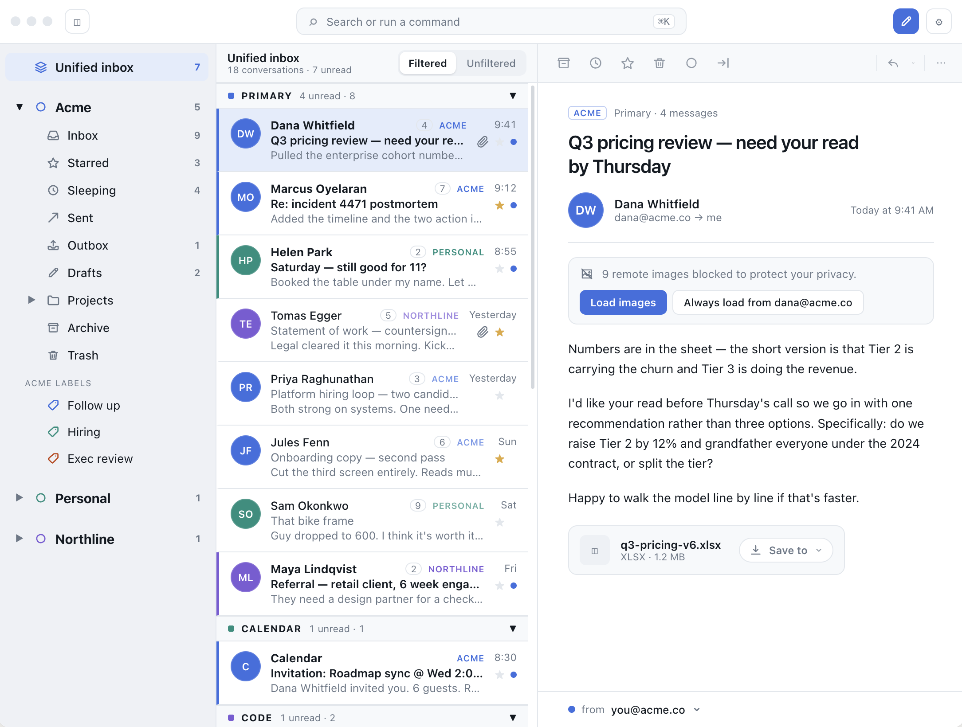Toggle star on Priya Raghunathan's conversation
This screenshot has width=962, height=727.
499,395
